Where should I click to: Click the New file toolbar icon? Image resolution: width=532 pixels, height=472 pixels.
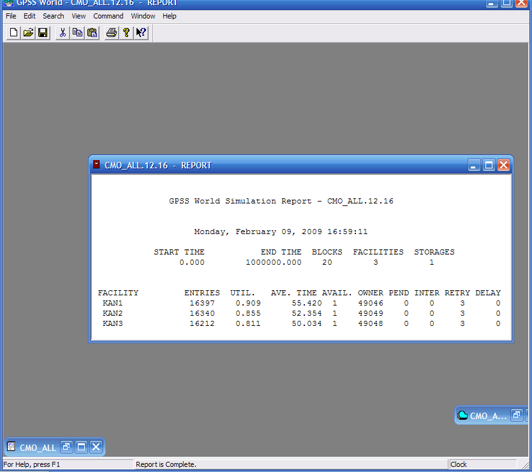pos(13,33)
